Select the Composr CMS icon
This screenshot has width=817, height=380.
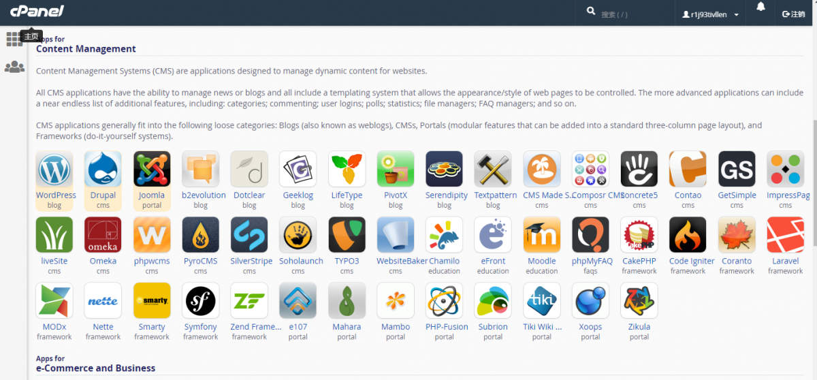coord(590,169)
